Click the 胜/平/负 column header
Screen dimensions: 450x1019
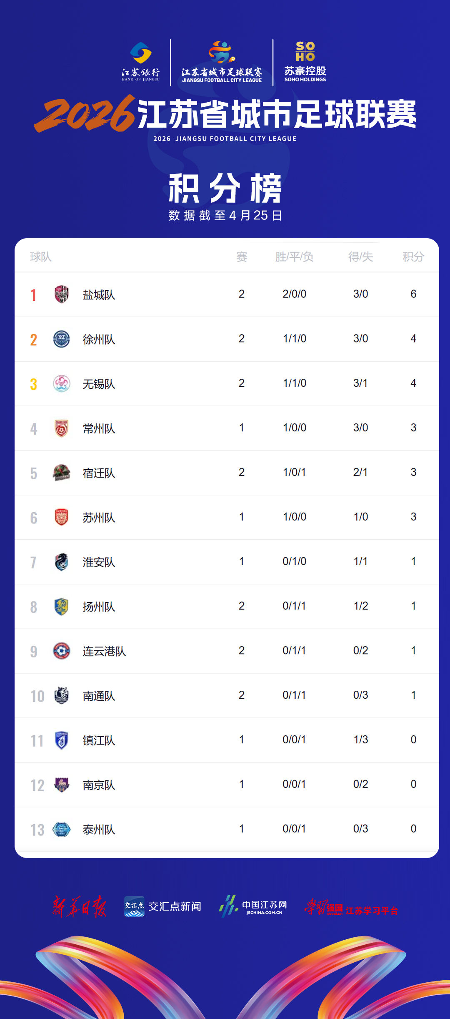click(294, 257)
